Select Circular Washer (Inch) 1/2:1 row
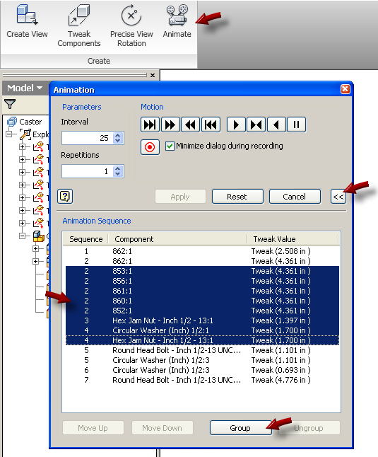The width and height of the screenshot is (378, 457). (x=201, y=330)
